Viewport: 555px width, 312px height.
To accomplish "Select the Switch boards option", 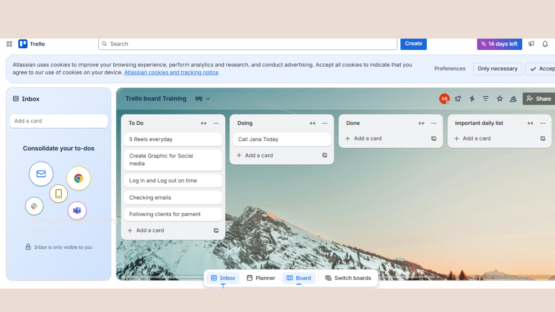I will coord(348,278).
